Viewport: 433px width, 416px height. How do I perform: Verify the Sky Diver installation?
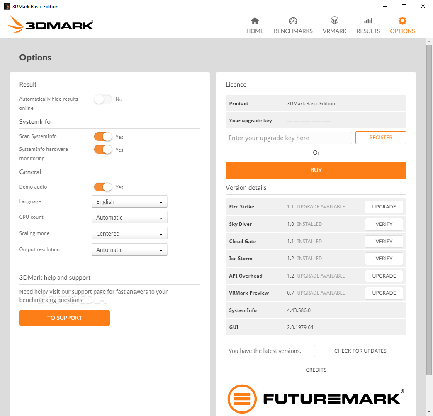coord(384,224)
